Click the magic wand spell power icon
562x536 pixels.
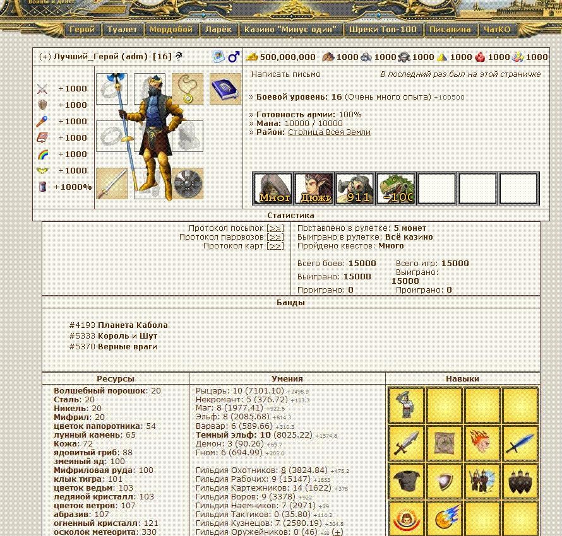pyautogui.click(x=42, y=121)
